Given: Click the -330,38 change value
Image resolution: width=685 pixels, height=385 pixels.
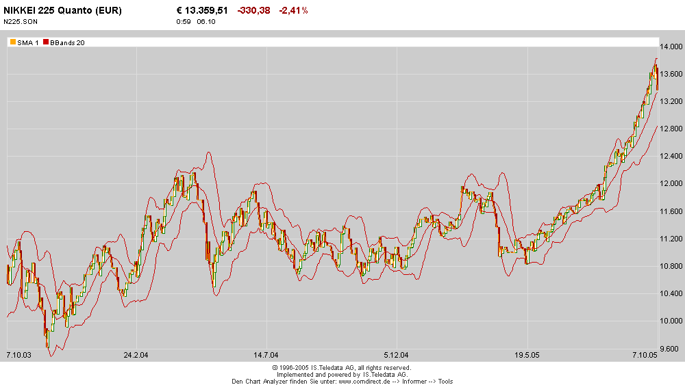Looking at the screenshot, I should [254, 10].
